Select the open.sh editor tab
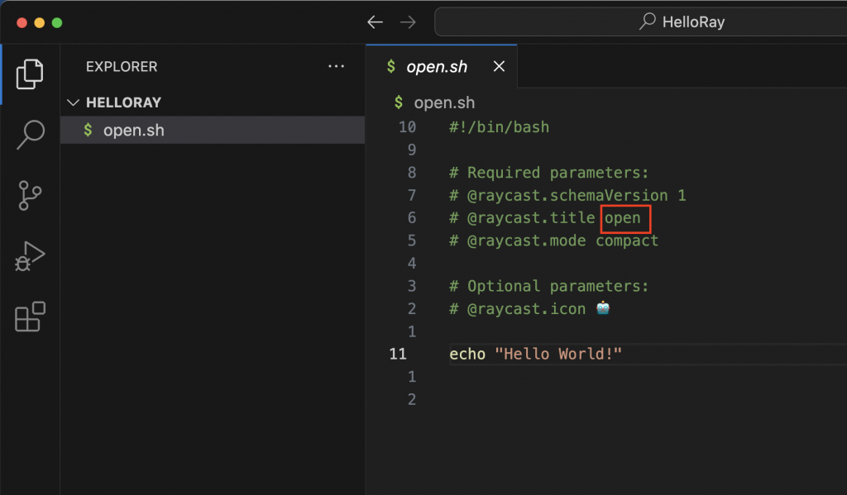 pos(442,66)
